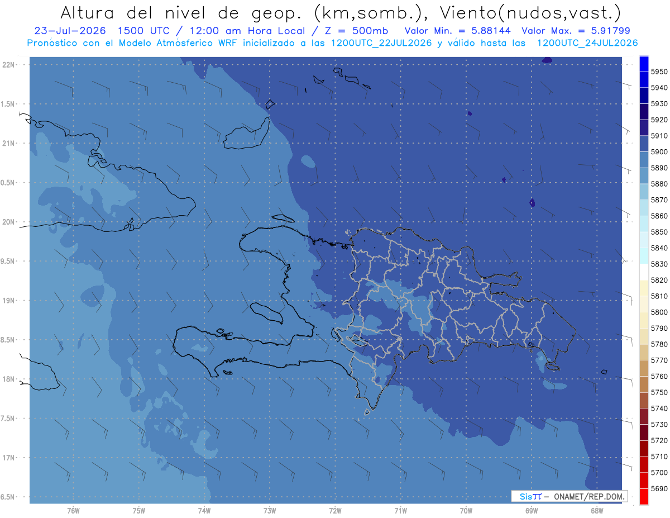Select the 'Z = 500mb' level label
This screenshot has width=670, height=518.
pyautogui.click(x=354, y=31)
